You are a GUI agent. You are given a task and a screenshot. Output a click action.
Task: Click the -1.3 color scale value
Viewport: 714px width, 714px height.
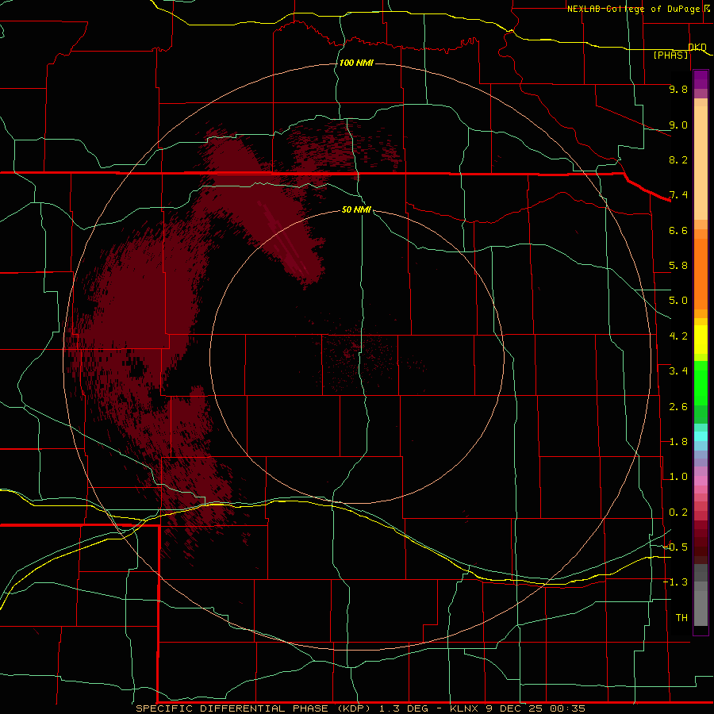point(675,582)
